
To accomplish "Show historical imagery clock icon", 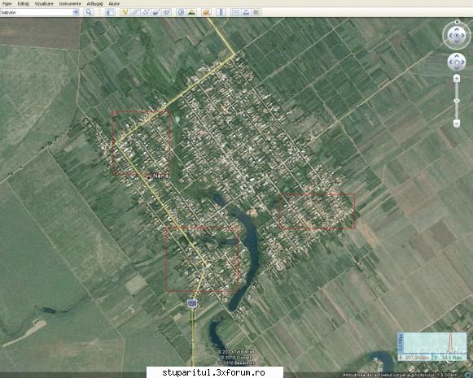I will pyautogui.click(x=181, y=12).
